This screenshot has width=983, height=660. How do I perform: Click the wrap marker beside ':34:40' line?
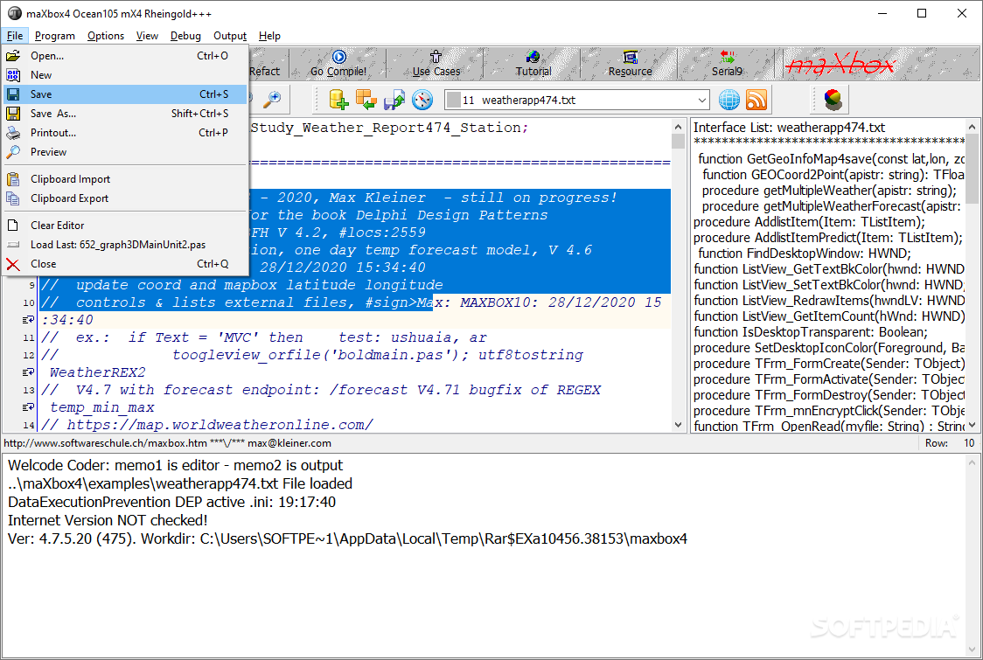tap(28, 320)
